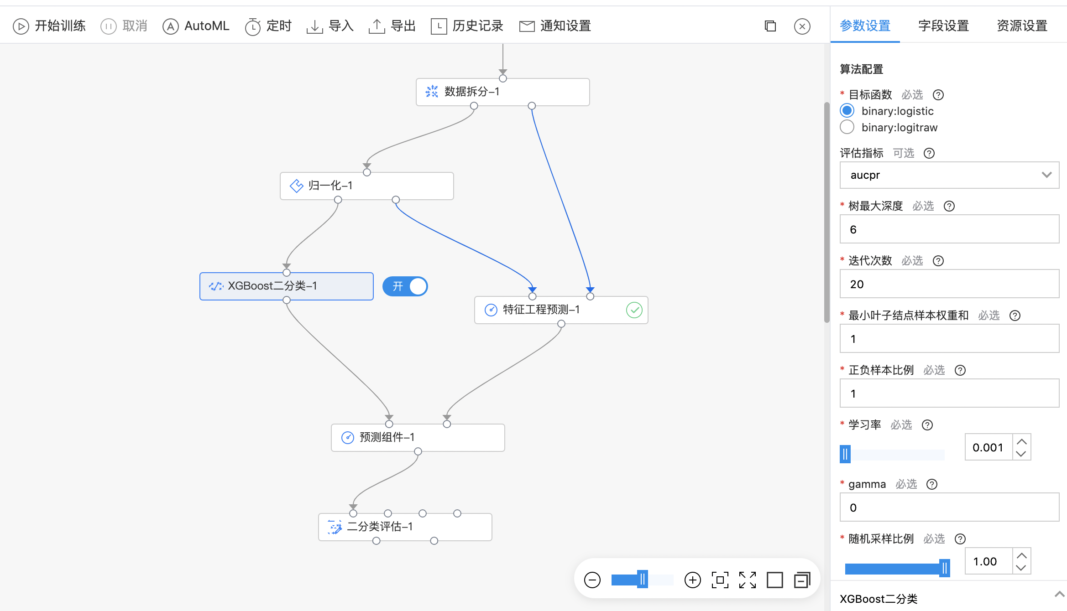Click the XGBoost二分类-1 node icon
The height and width of the screenshot is (611, 1067).
click(x=216, y=286)
